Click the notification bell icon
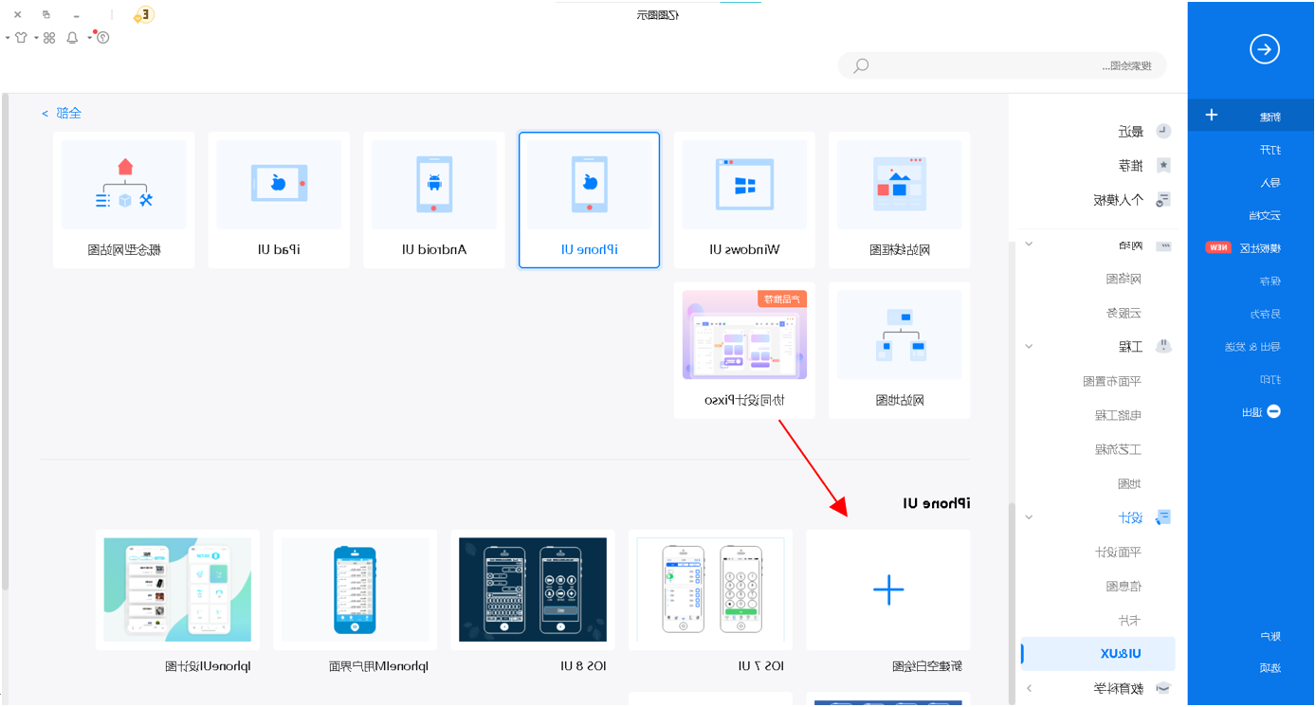The image size is (1316, 707). [72, 38]
